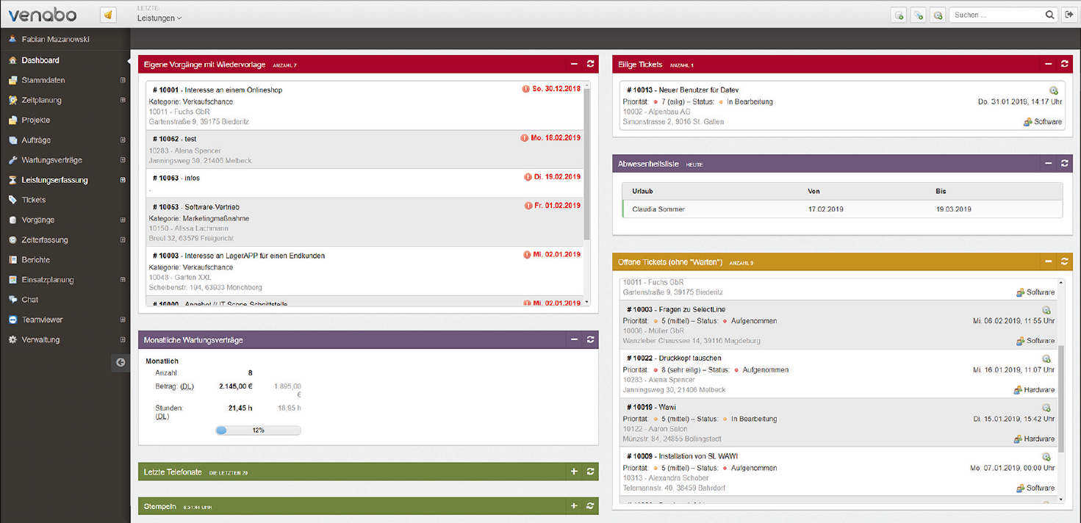Minimize the Offene Tickets panel
Image resolution: width=1081 pixels, height=523 pixels.
[x=1048, y=261]
